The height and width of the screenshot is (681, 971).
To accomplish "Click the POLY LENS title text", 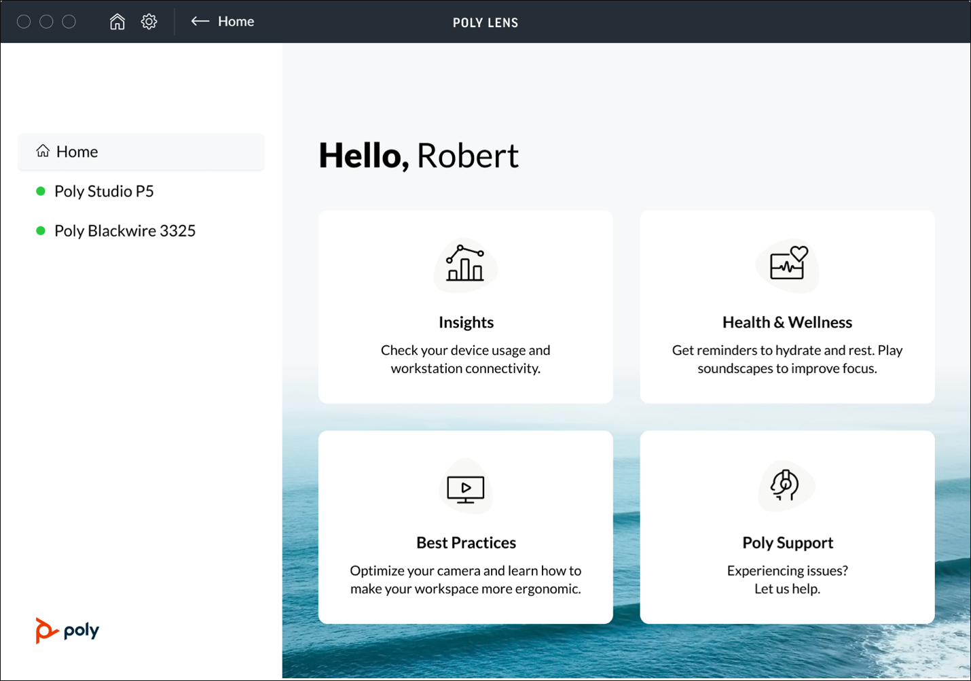I will coord(485,22).
